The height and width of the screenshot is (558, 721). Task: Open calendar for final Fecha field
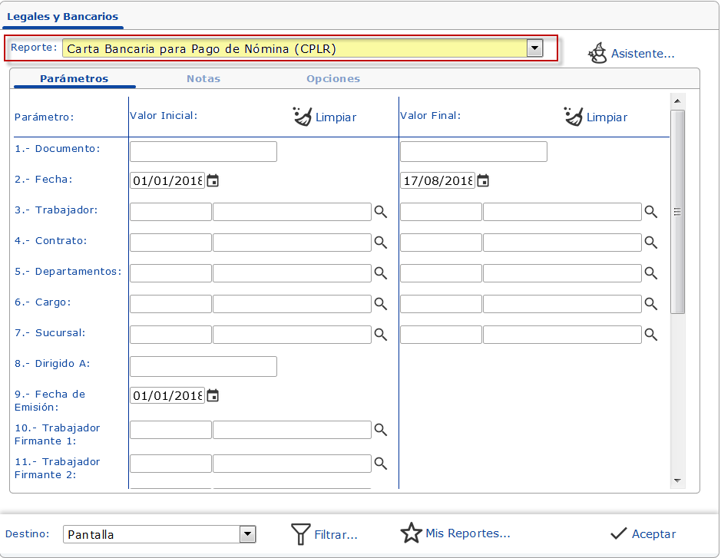[x=483, y=181]
